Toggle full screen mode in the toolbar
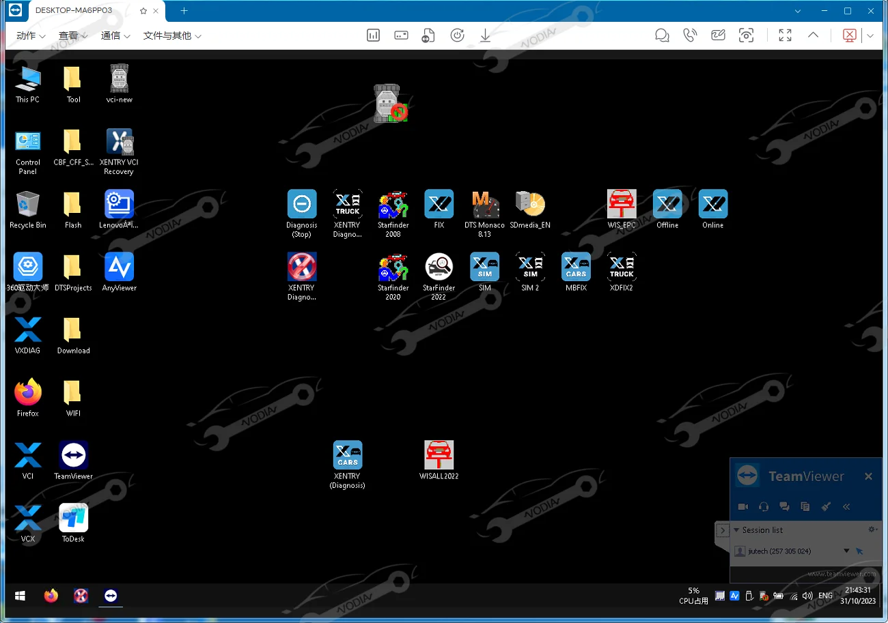The height and width of the screenshot is (623, 888). (x=785, y=35)
